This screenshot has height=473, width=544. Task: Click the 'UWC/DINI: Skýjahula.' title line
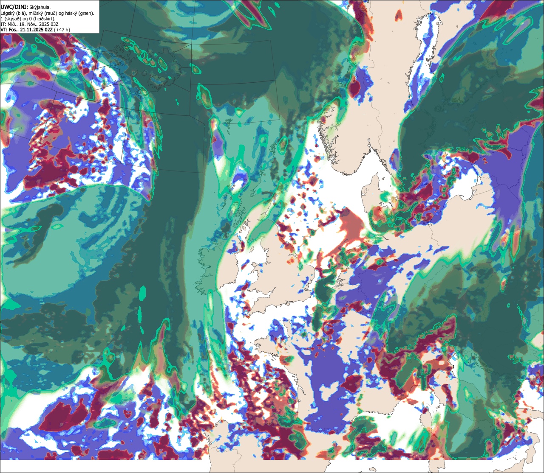pos(25,7)
